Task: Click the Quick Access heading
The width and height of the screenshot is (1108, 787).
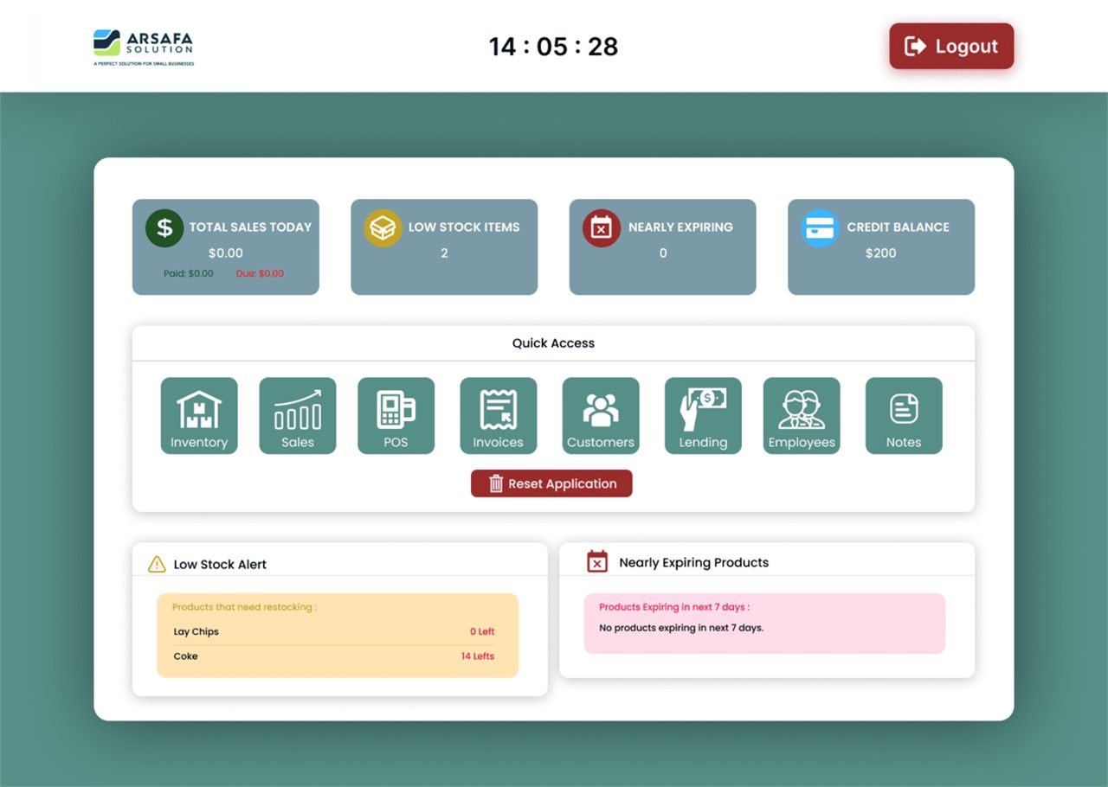Action: 553,343
